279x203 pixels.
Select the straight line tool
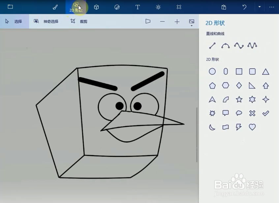tap(212, 45)
